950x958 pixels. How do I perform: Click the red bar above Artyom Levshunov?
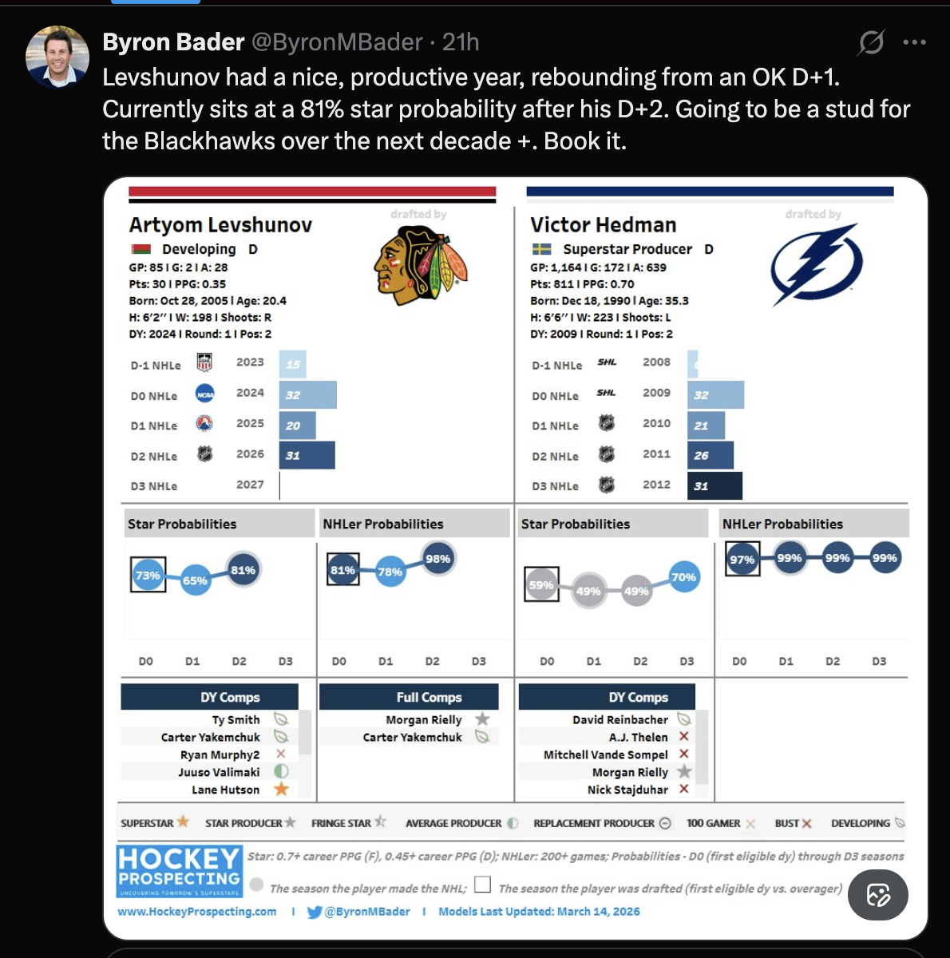click(x=312, y=192)
